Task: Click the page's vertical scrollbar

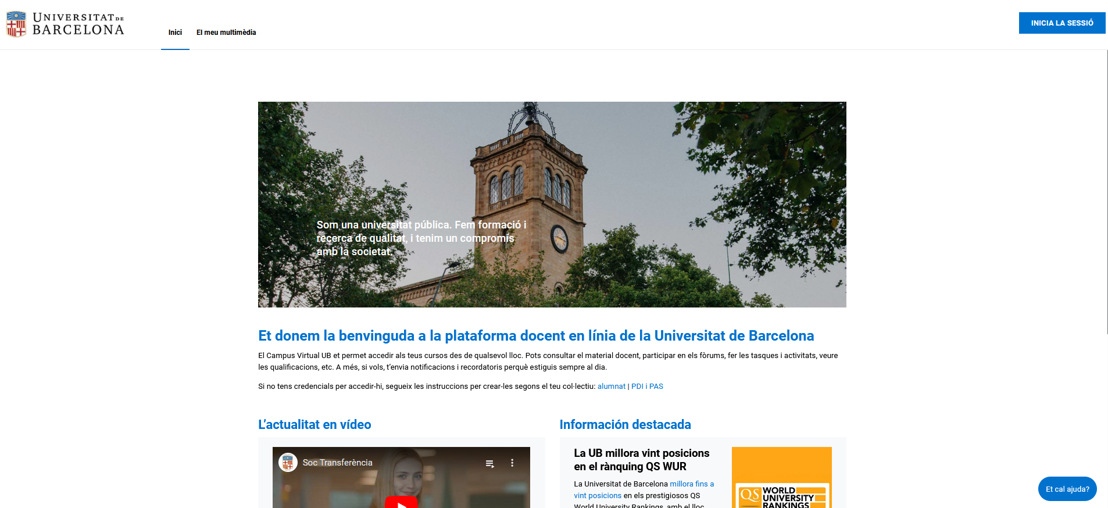Action: pos(1107,192)
